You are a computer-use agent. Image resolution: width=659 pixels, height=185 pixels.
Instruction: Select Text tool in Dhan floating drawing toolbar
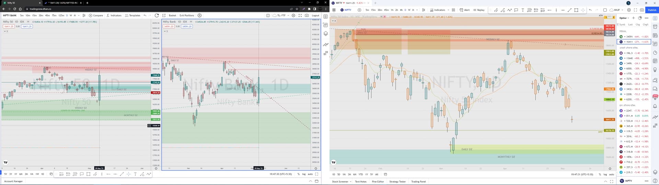point(135,174)
